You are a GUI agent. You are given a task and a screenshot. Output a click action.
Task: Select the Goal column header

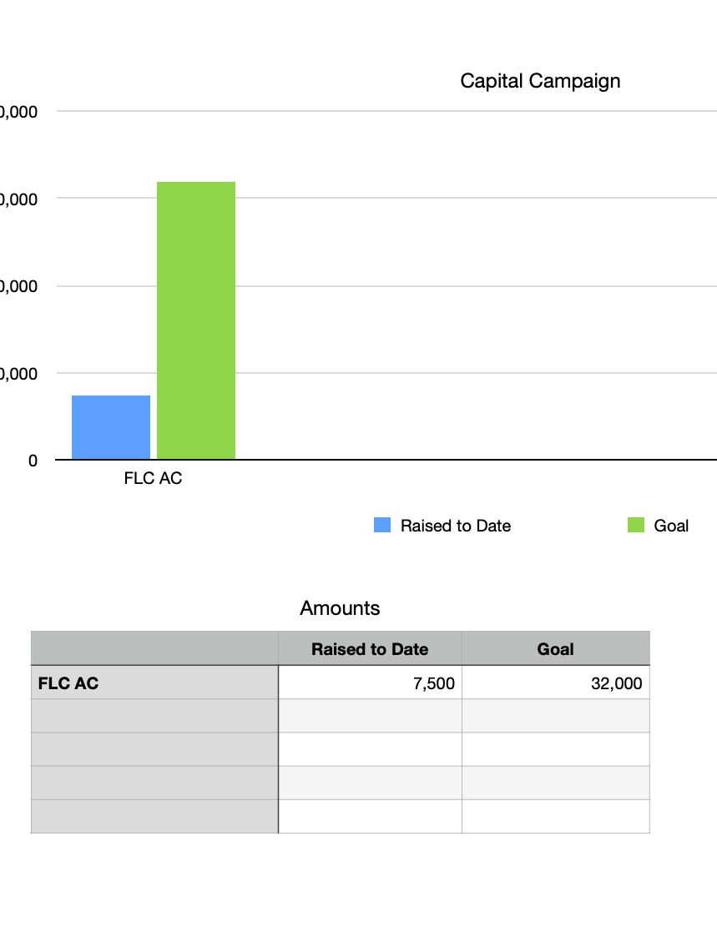coord(556,648)
